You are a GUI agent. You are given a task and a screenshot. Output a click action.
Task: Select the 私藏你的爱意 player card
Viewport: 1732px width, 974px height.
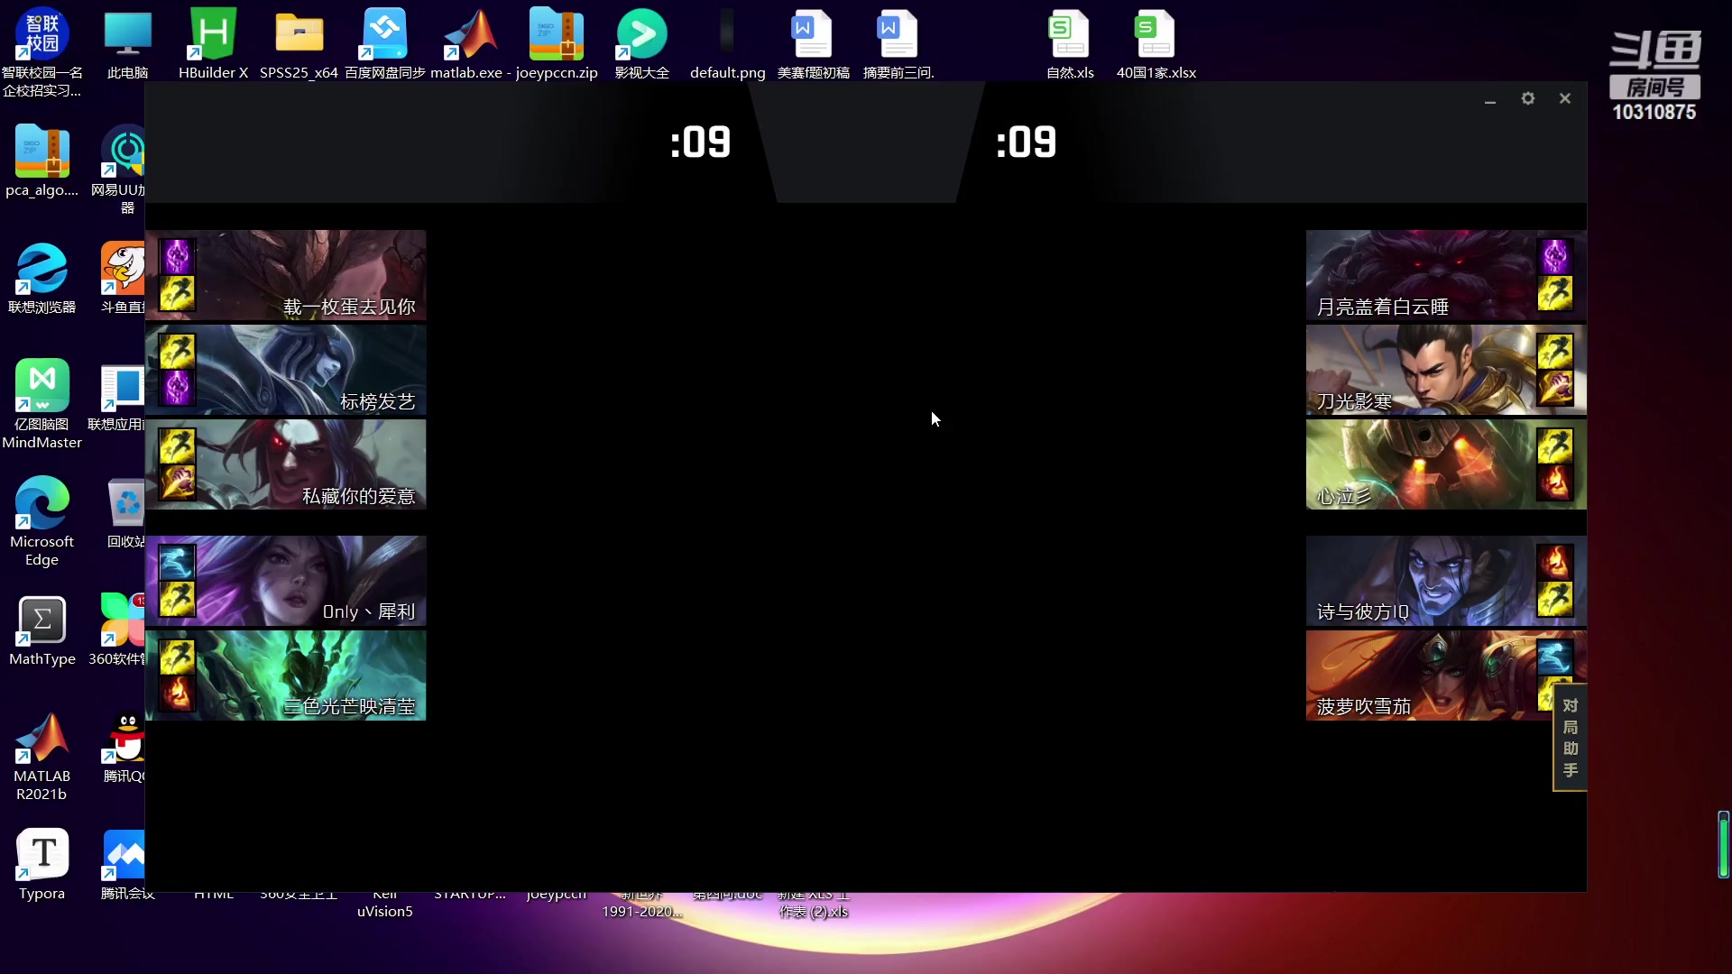point(285,464)
